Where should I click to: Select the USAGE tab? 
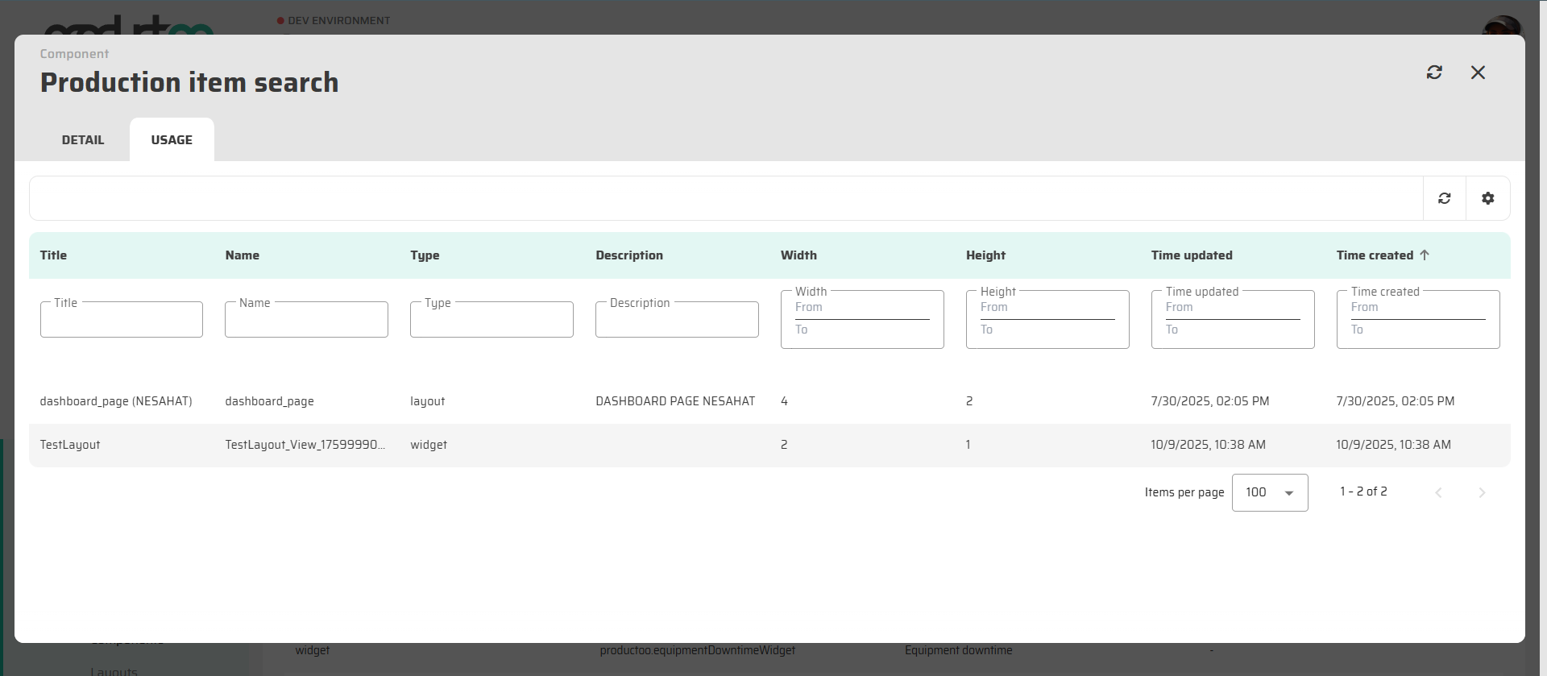pyautogui.click(x=172, y=140)
